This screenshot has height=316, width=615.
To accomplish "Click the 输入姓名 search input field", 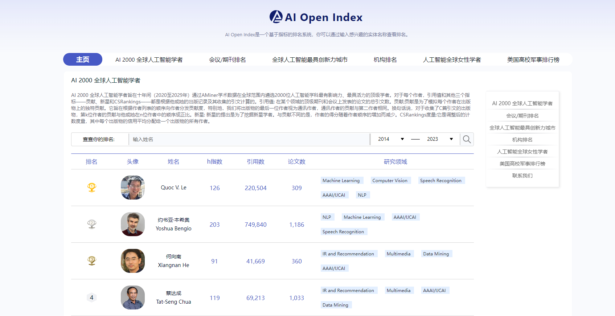I will [x=249, y=139].
